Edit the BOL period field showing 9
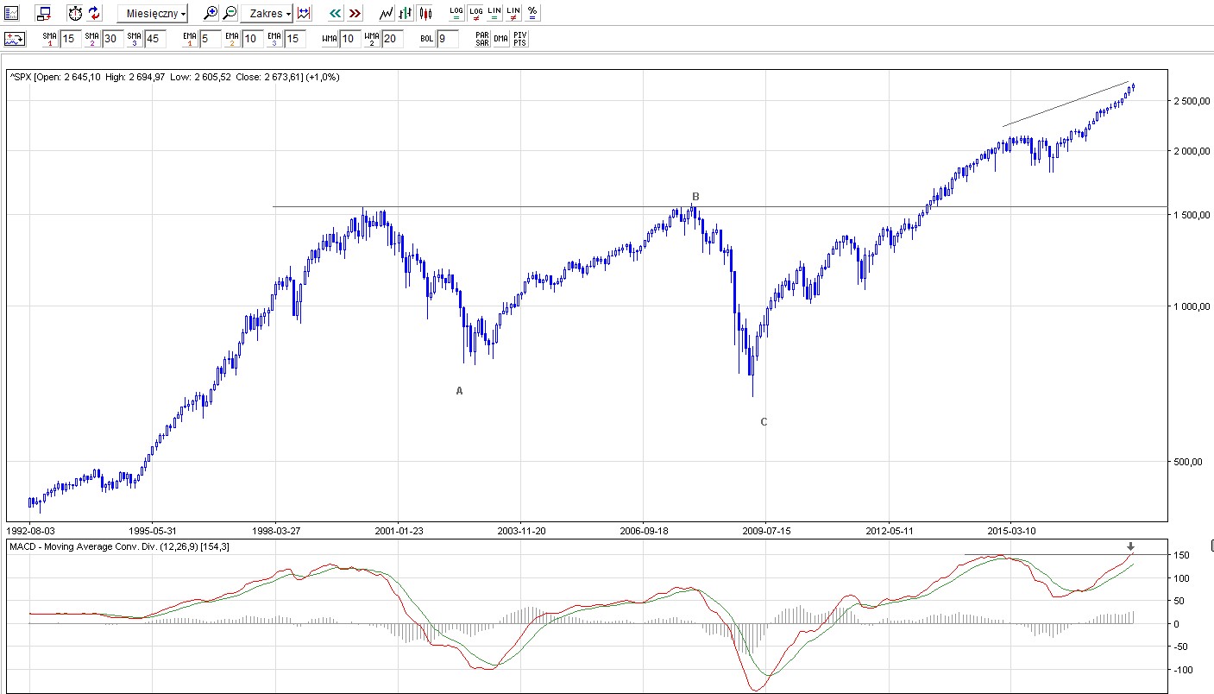This screenshot has height=694, width=1214. pos(448,39)
